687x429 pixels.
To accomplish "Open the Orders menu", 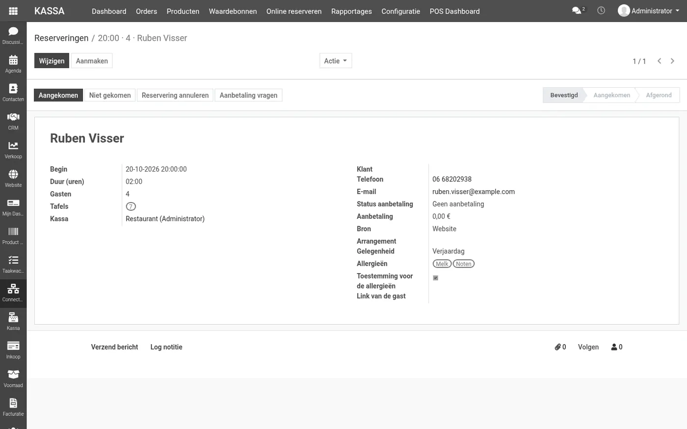I will tap(146, 11).
